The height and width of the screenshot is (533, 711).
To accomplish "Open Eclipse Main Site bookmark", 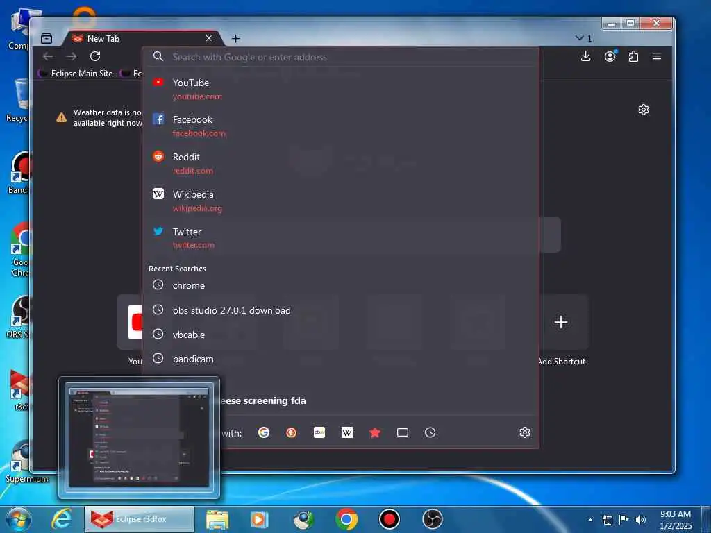I will (x=76, y=74).
